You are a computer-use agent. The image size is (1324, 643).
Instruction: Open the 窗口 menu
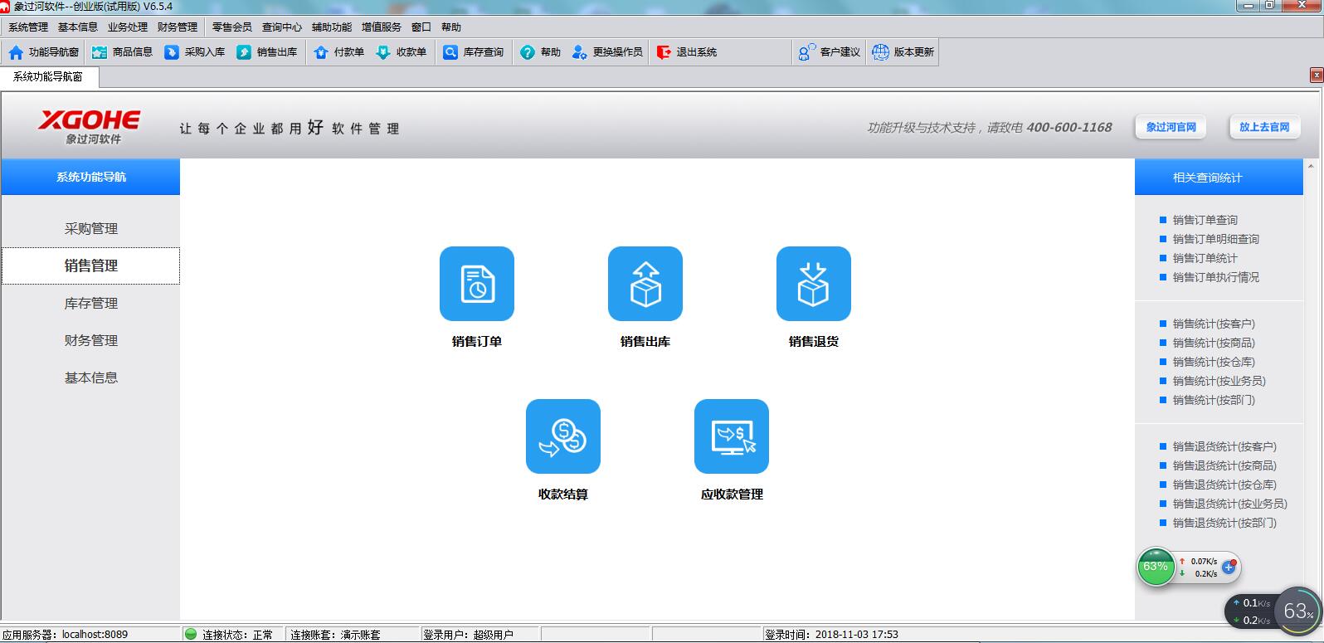(x=421, y=27)
